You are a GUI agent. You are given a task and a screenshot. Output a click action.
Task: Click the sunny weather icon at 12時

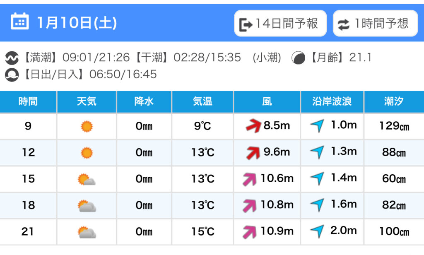pos(87,153)
